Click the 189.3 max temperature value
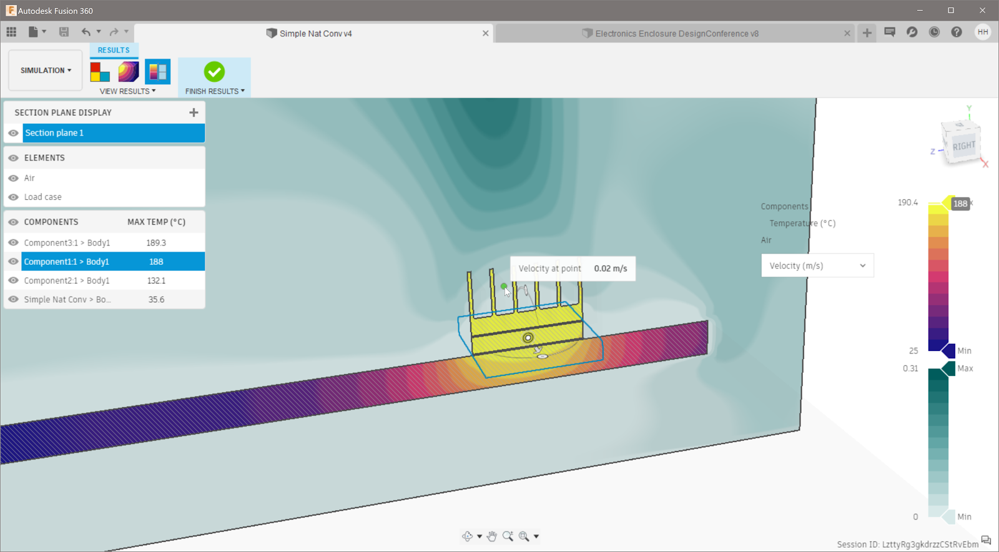Screen dimensions: 999x552 click(156, 242)
